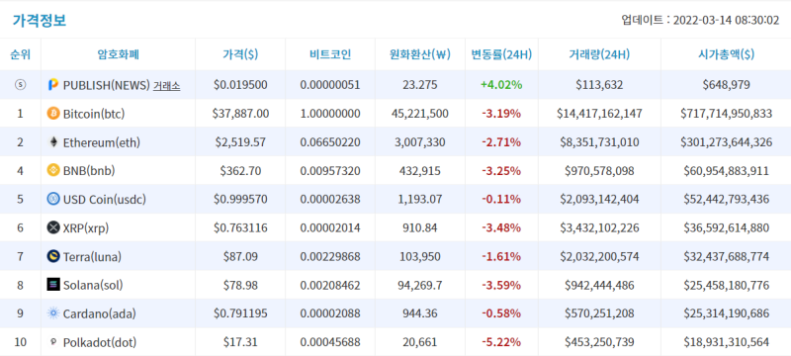Click the USD Coin blue icon
The width and height of the screenshot is (791, 356).
tap(53, 199)
